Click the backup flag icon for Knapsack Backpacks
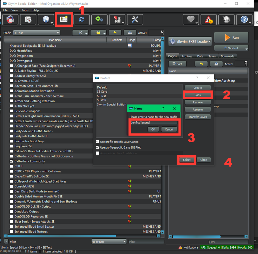 tap(130, 46)
